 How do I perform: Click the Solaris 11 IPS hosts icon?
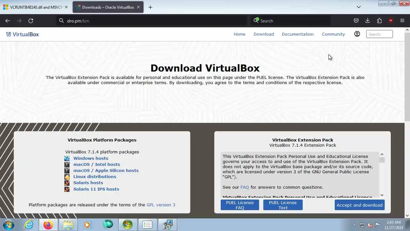pyautogui.click(x=67, y=189)
